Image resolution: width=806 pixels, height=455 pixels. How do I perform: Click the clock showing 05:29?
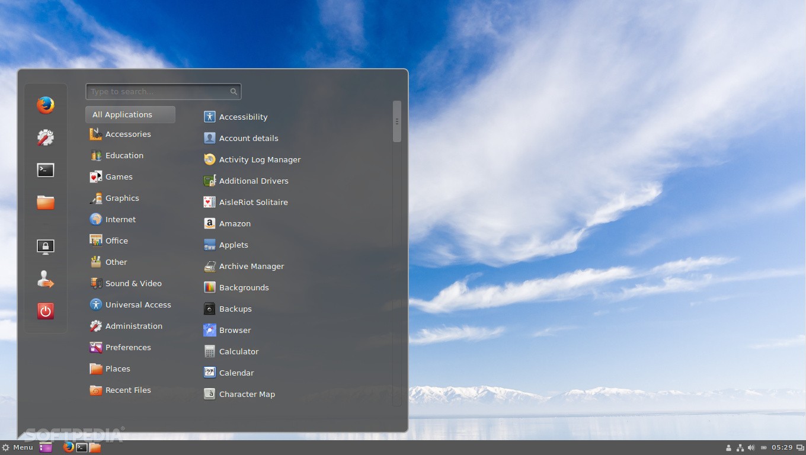click(782, 448)
